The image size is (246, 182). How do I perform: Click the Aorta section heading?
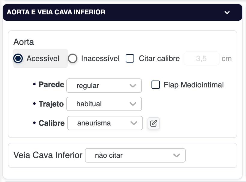24,42
